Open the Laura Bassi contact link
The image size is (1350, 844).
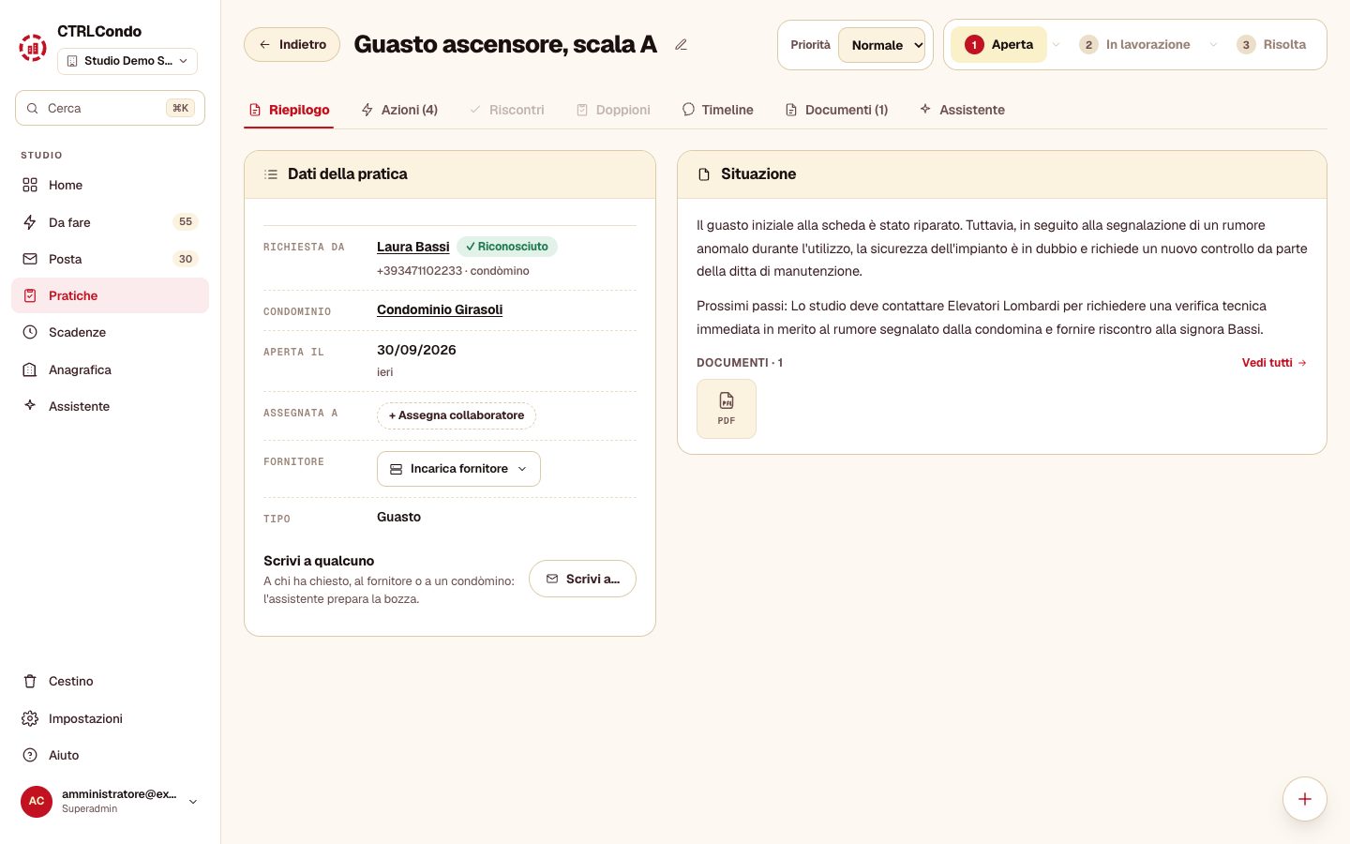(x=413, y=247)
